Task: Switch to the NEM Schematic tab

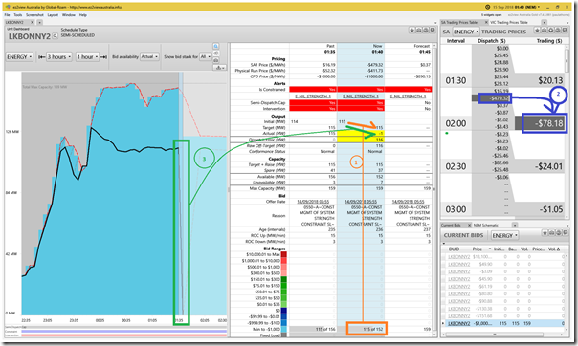Action: (485, 225)
